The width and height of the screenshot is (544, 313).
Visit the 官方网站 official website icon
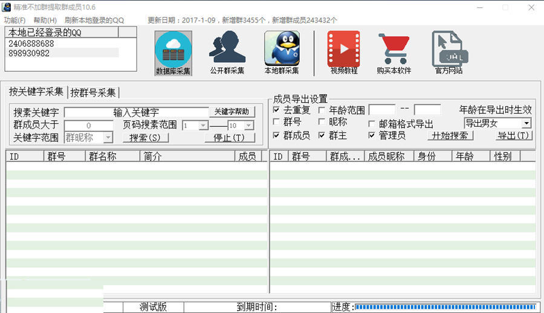pos(449,53)
